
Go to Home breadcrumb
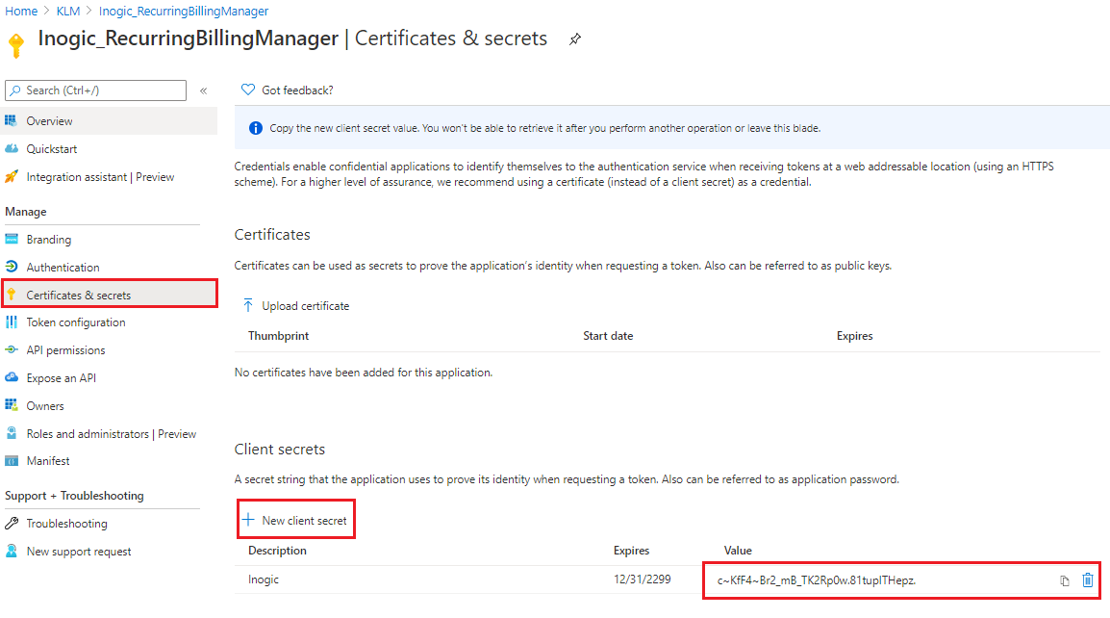(21, 12)
